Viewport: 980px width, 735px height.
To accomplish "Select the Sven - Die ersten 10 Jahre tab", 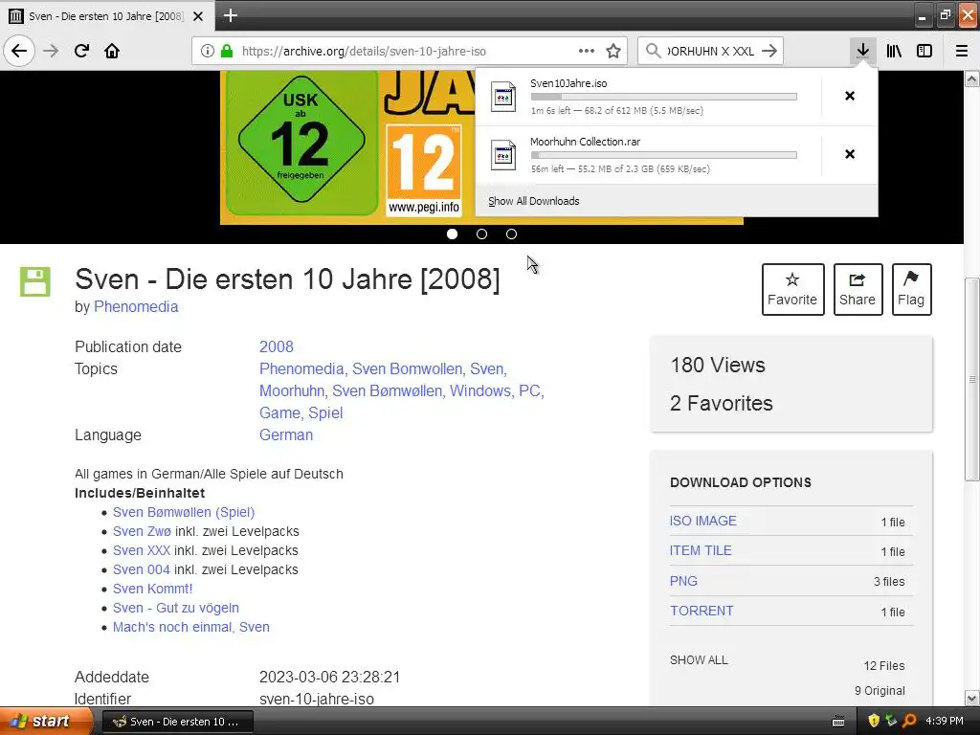I will pyautogui.click(x=105, y=16).
